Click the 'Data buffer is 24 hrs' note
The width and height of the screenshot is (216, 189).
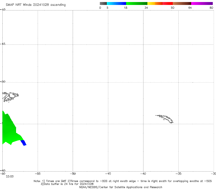pos(67,184)
